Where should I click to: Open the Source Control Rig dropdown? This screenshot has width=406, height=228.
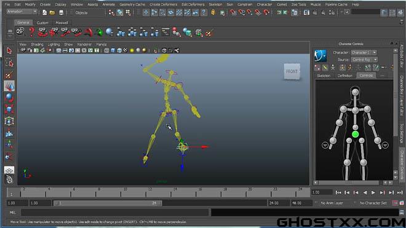click(364, 60)
